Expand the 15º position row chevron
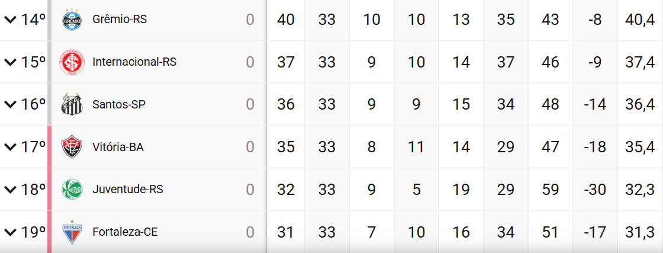Viewport: 663px width, 253px height. coord(10,62)
